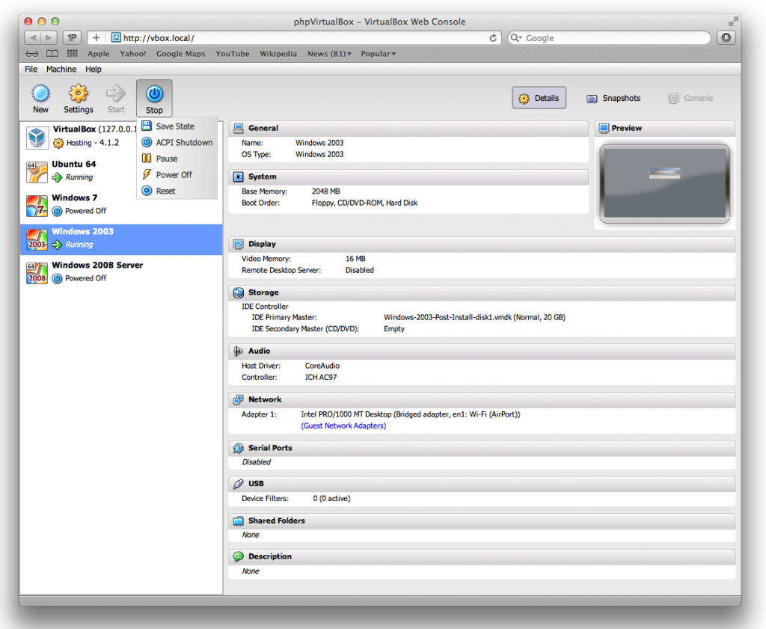Screen dimensions: 766x629
Task: Click the machine Preview thumbnail
Action: tap(664, 182)
